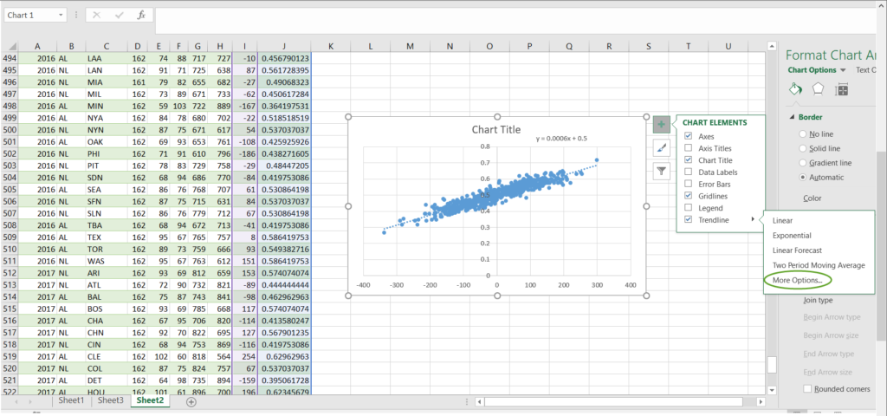Click More Options in trendline submenu
The image size is (887, 416).
(797, 280)
